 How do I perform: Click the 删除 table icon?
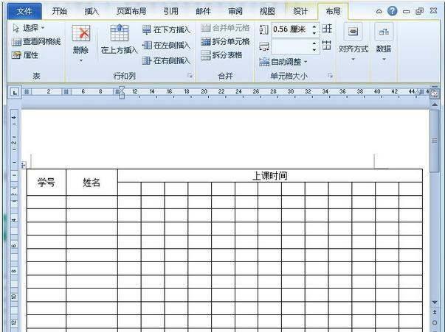(81, 33)
